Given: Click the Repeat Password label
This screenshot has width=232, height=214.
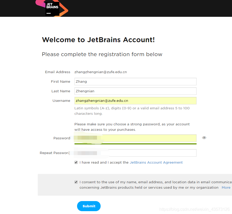Looking at the screenshot, I should (x=54, y=153).
